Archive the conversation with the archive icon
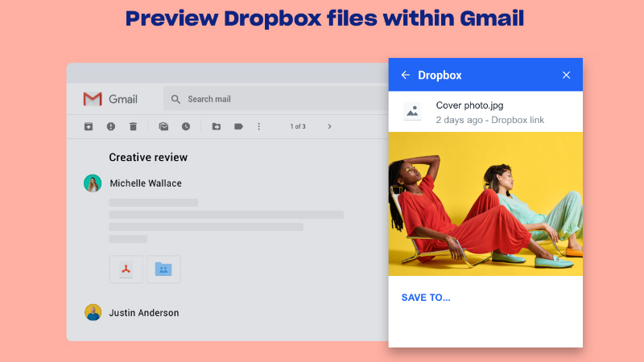The image size is (644, 362). [x=89, y=126]
